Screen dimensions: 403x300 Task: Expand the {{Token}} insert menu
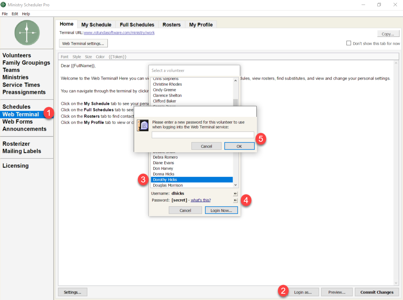(117, 57)
